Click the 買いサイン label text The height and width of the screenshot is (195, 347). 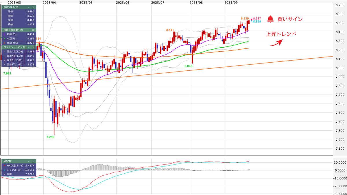[x=290, y=19]
